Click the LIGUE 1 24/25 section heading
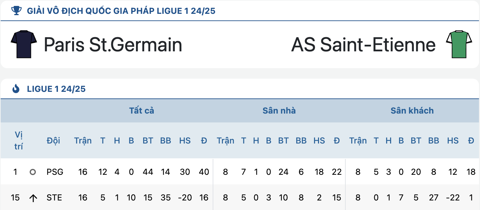This screenshot has width=480, height=210. click(56, 89)
